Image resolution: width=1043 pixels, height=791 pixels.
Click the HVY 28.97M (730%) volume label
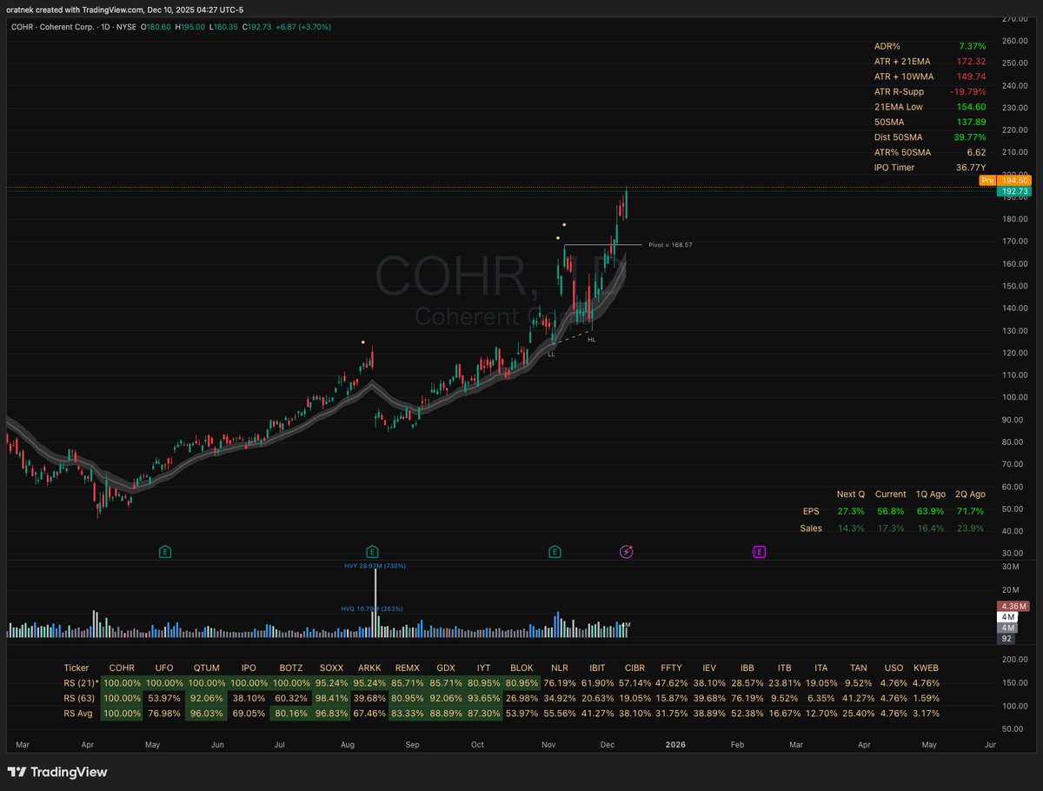375,566
